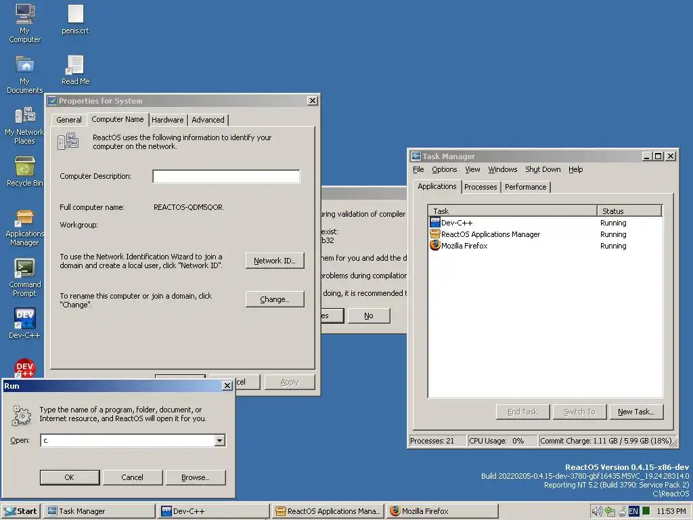The image size is (693, 520).
Task: Click the Open text field in Run
Action: pos(128,440)
